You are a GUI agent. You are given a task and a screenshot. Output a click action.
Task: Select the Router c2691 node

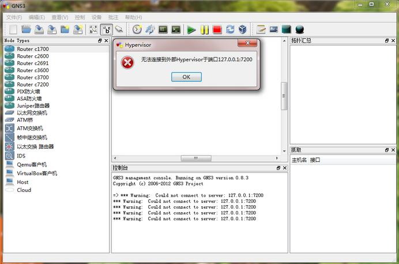point(32,63)
